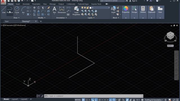Pick the Erase tool

tap(48, 8)
